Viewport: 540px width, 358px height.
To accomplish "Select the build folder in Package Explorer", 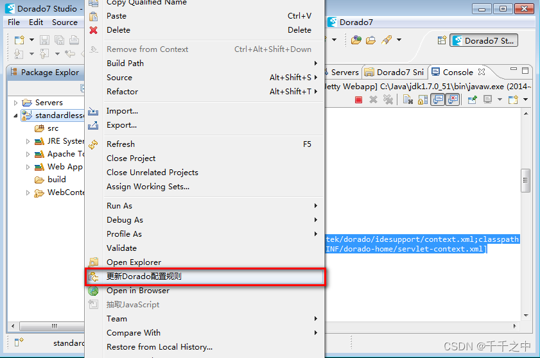I will (x=50, y=180).
